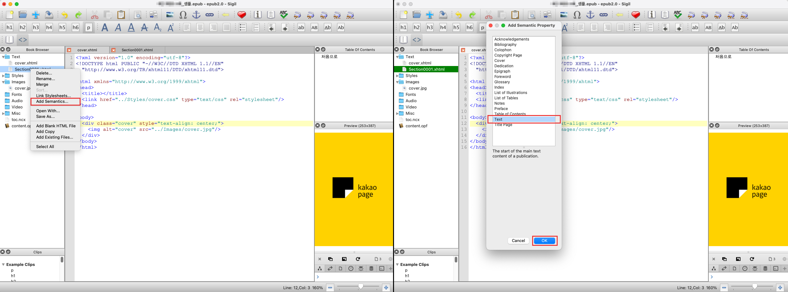Click reload icon in left window Preview toolbar

coord(358,259)
